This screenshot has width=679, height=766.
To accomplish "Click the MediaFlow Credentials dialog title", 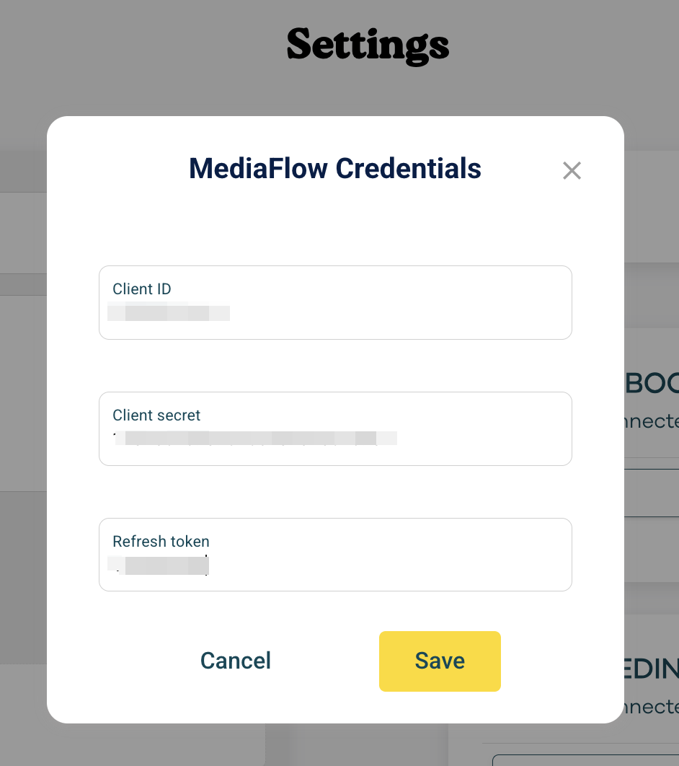I will tap(335, 169).
